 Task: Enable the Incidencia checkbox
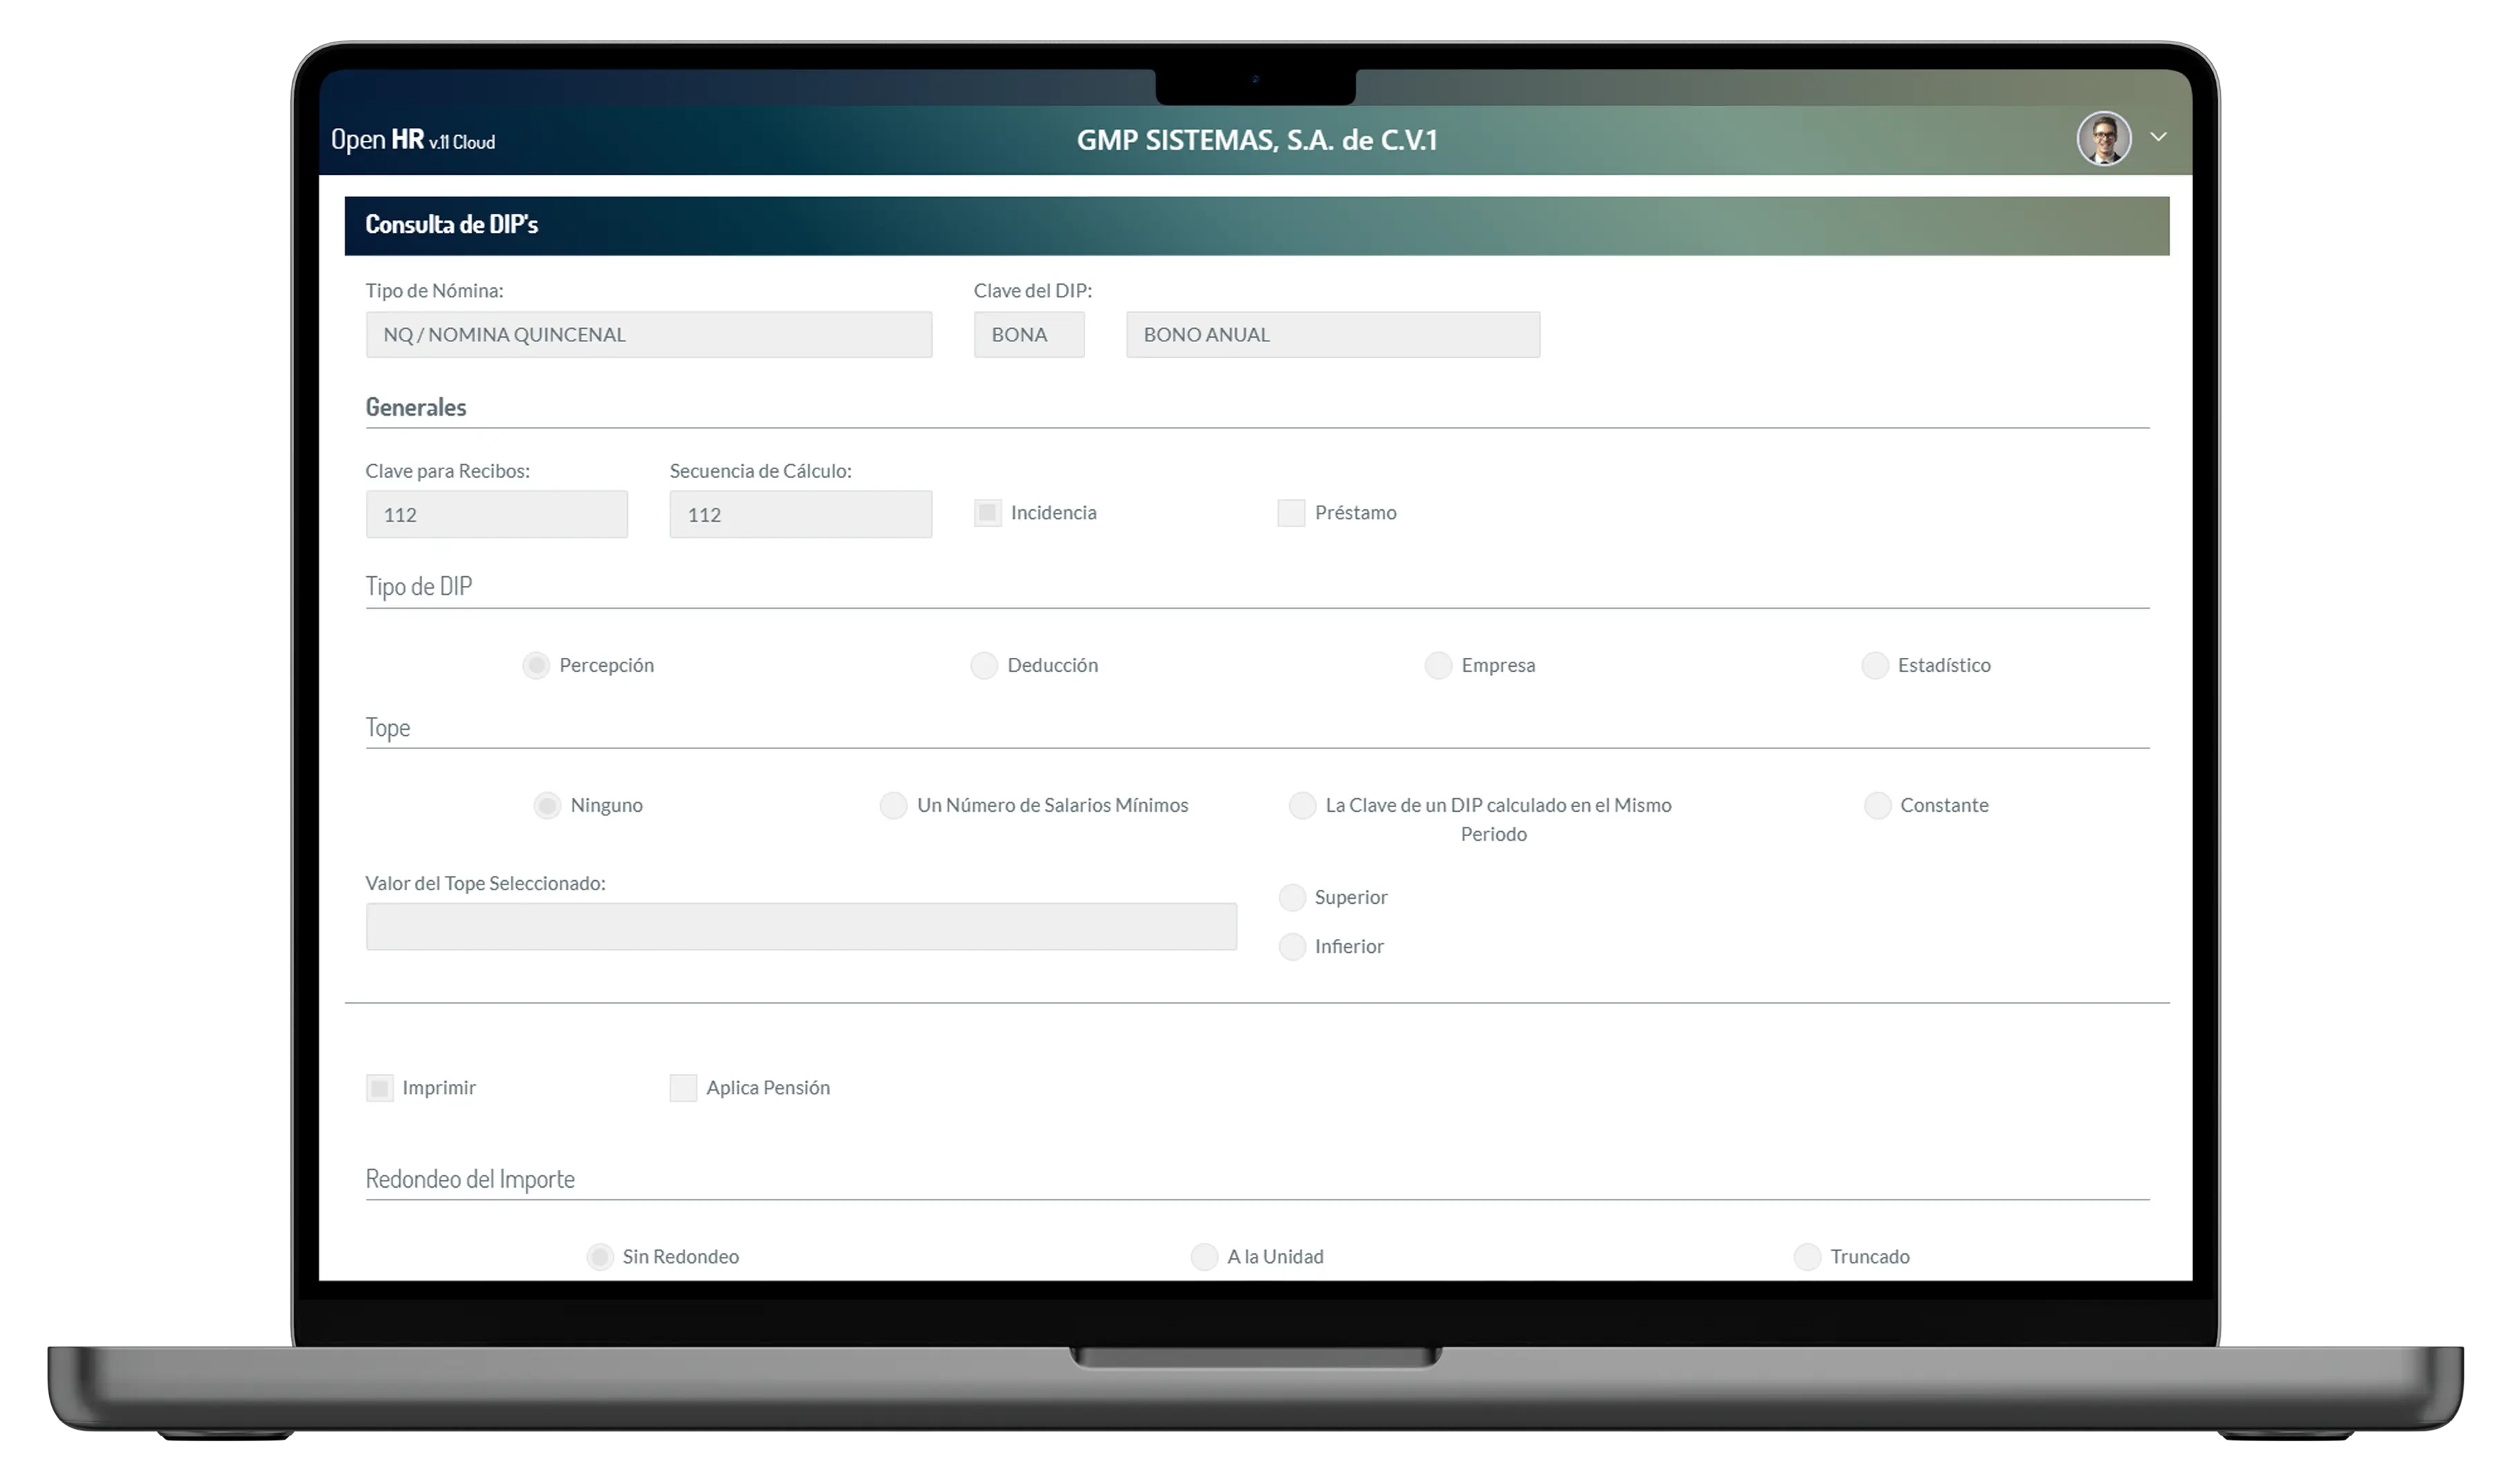pos(987,511)
